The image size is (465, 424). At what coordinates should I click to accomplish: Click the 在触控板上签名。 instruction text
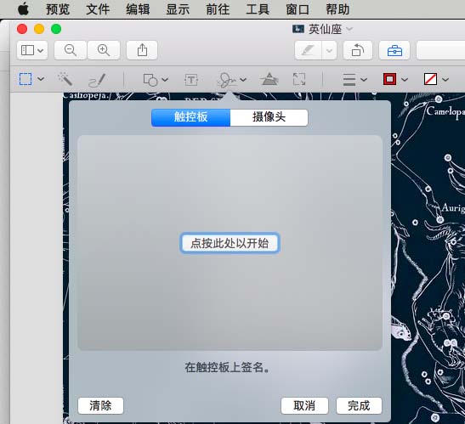click(228, 367)
